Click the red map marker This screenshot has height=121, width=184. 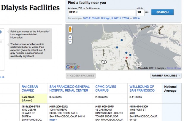point(127,58)
